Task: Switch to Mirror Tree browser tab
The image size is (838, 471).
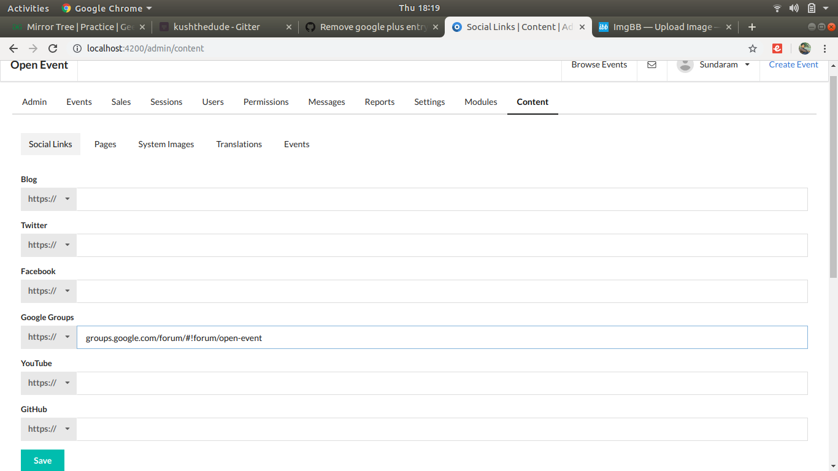Action: click(79, 27)
